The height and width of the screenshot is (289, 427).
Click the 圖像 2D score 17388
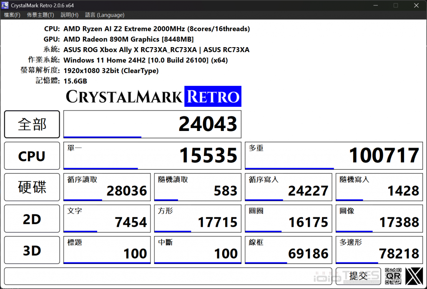click(x=379, y=219)
